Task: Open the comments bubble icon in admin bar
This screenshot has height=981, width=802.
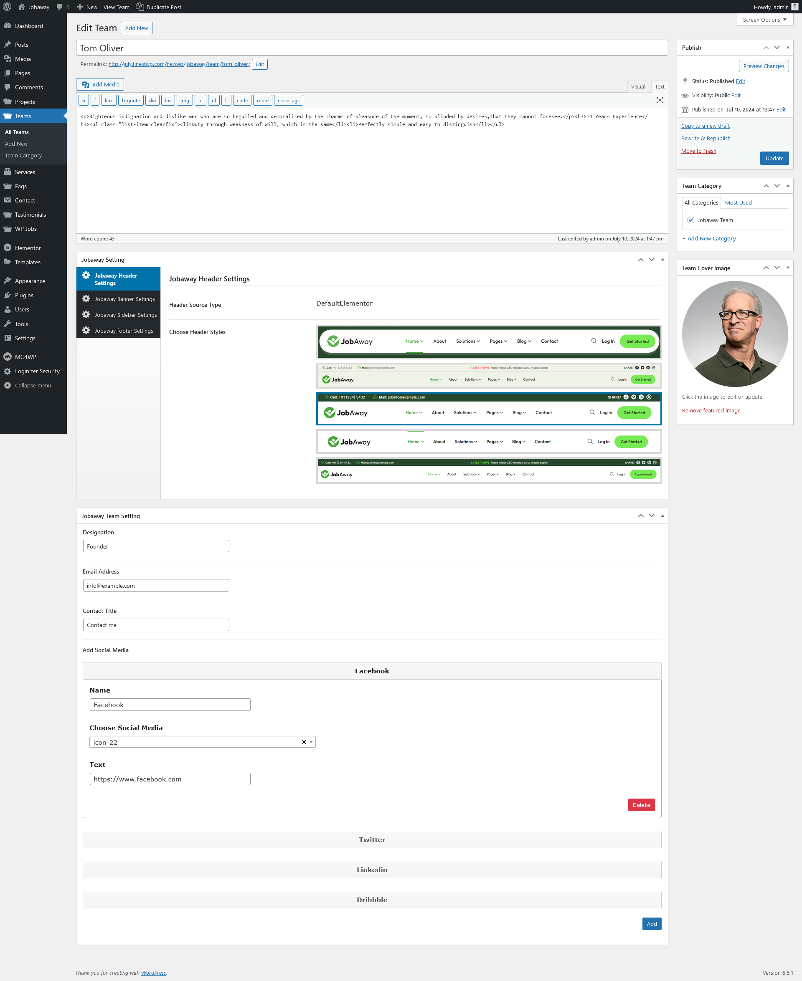Action: click(x=60, y=7)
